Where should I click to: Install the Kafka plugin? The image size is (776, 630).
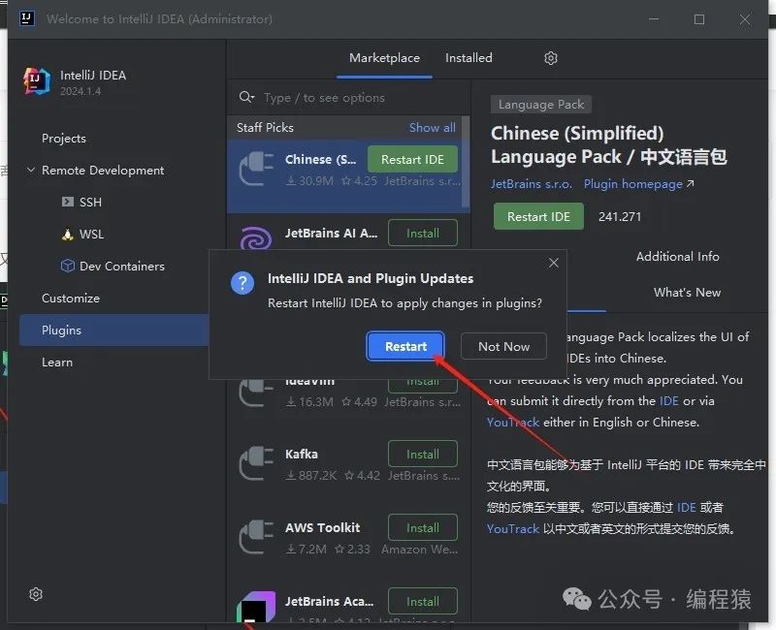[422, 454]
